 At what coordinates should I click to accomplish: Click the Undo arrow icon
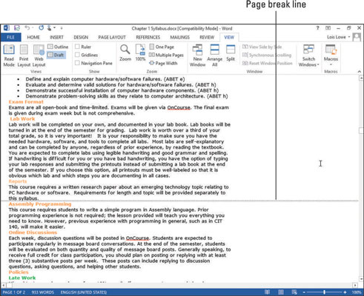[27, 28]
